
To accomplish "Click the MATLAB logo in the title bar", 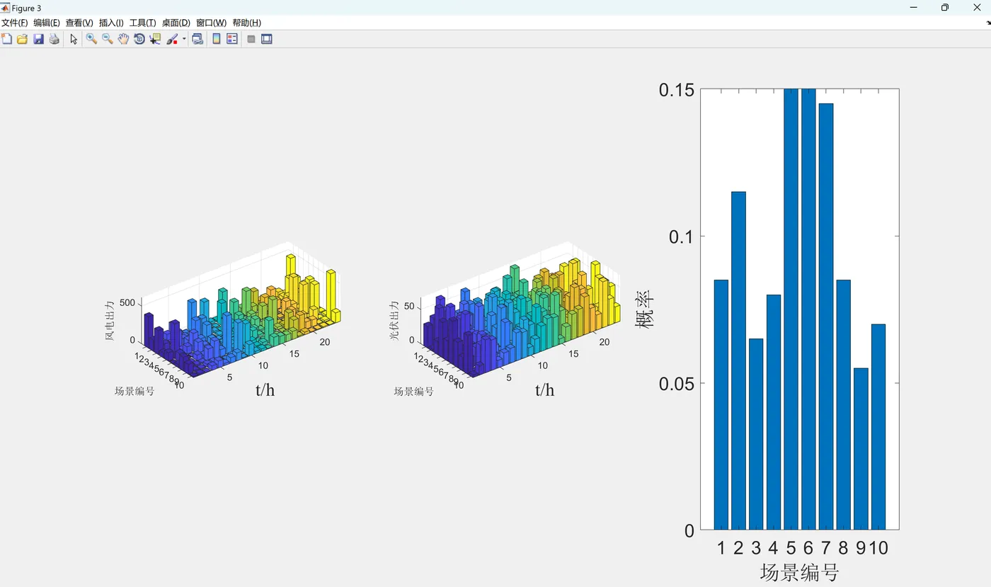I will (6, 8).
